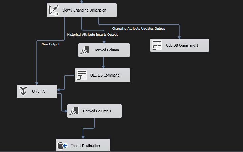
Task: Click the Union All merge arrow icon
Action: click(x=23, y=91)
